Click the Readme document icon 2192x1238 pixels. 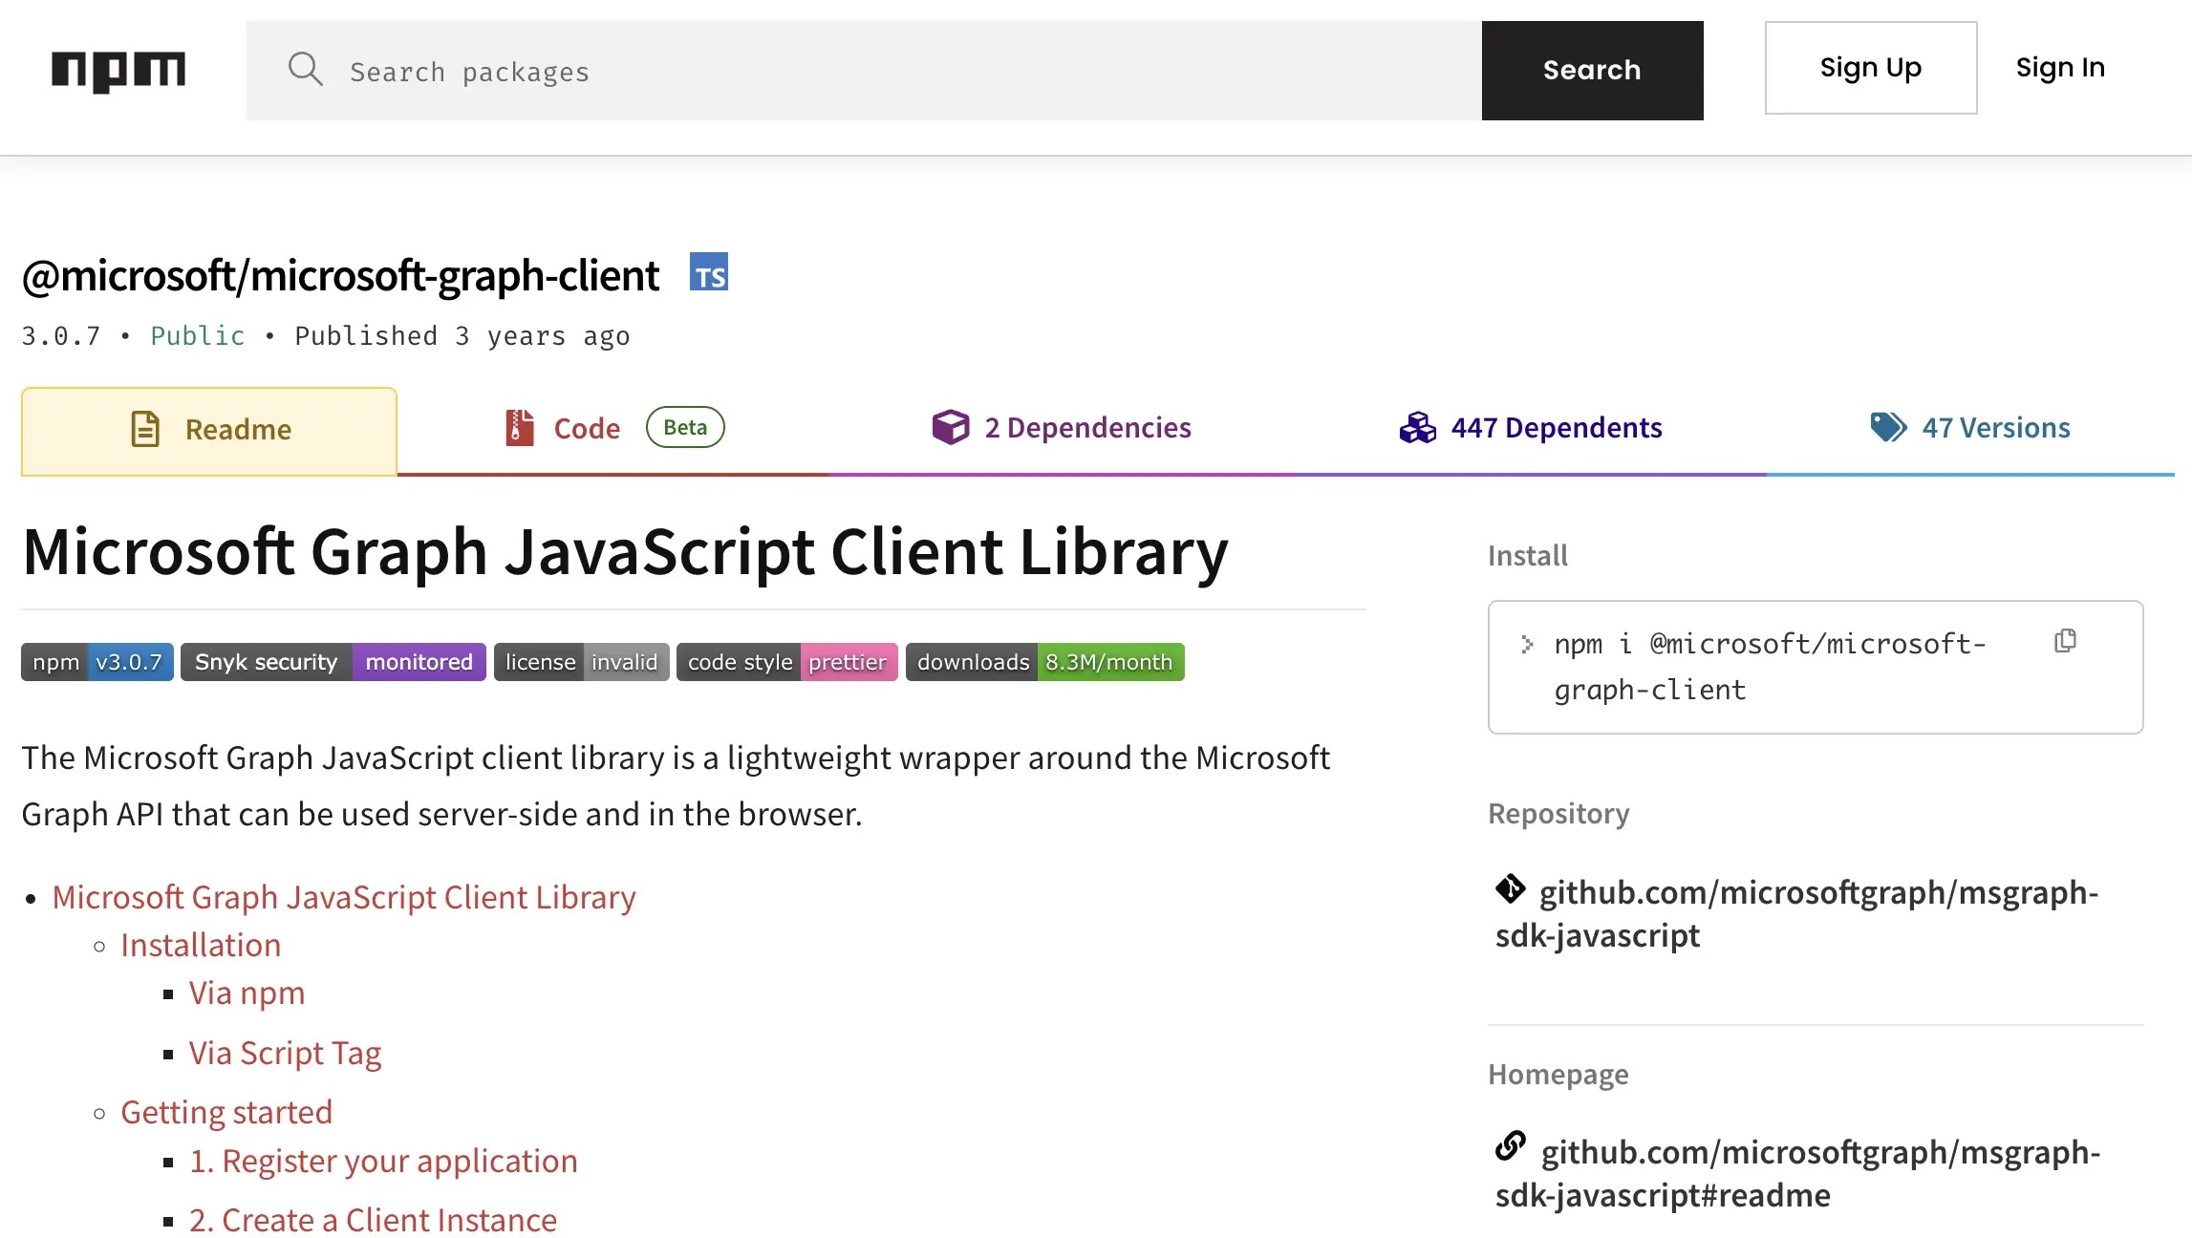coord(145,429)
